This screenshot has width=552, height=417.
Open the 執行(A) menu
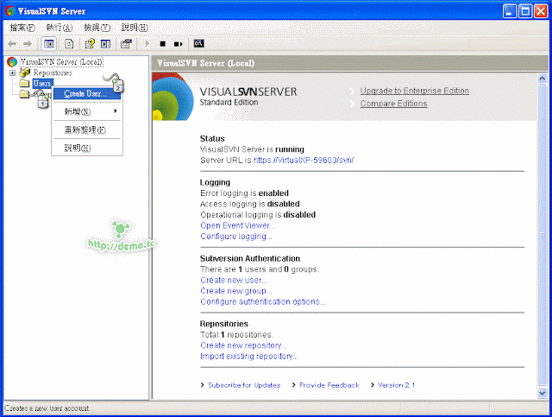coord(60,28)
